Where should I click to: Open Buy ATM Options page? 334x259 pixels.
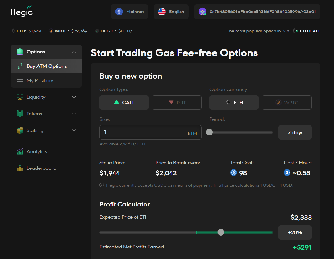pos(46,66)
